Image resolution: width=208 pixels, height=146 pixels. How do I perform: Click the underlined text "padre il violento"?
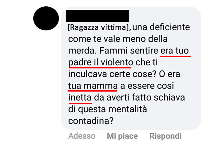tap(101, 62)
